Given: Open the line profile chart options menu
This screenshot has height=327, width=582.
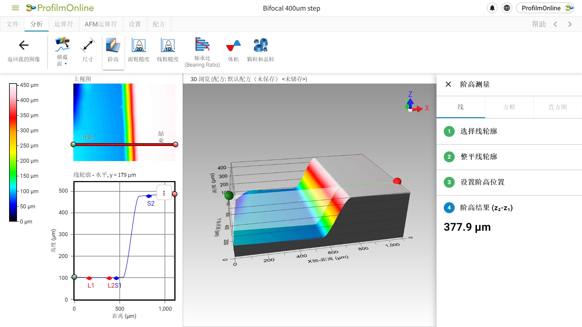Looking at the screenshot, I should click(164, 193).
